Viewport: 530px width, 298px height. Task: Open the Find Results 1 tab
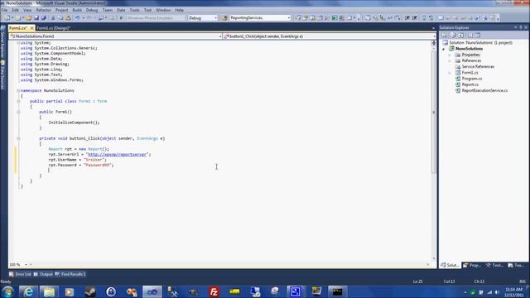[x=70, y=274]
